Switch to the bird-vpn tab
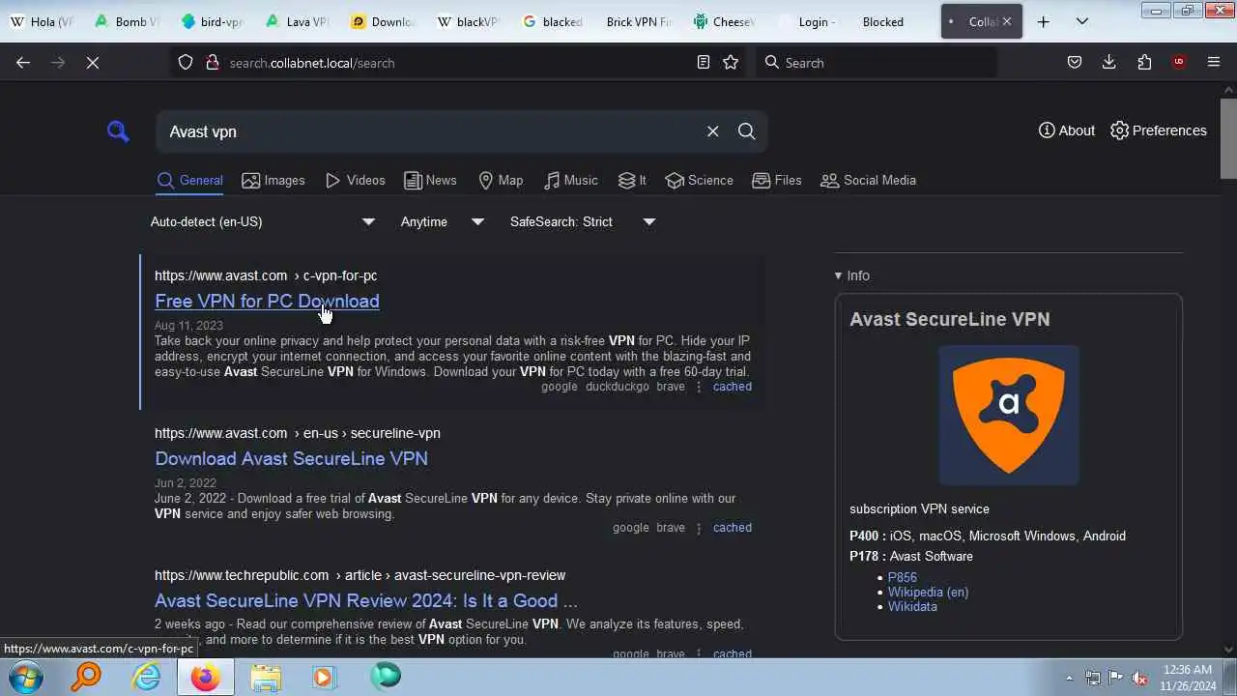 [x=211, y=21]
